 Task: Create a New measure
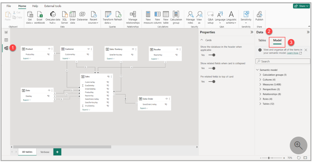148,18
